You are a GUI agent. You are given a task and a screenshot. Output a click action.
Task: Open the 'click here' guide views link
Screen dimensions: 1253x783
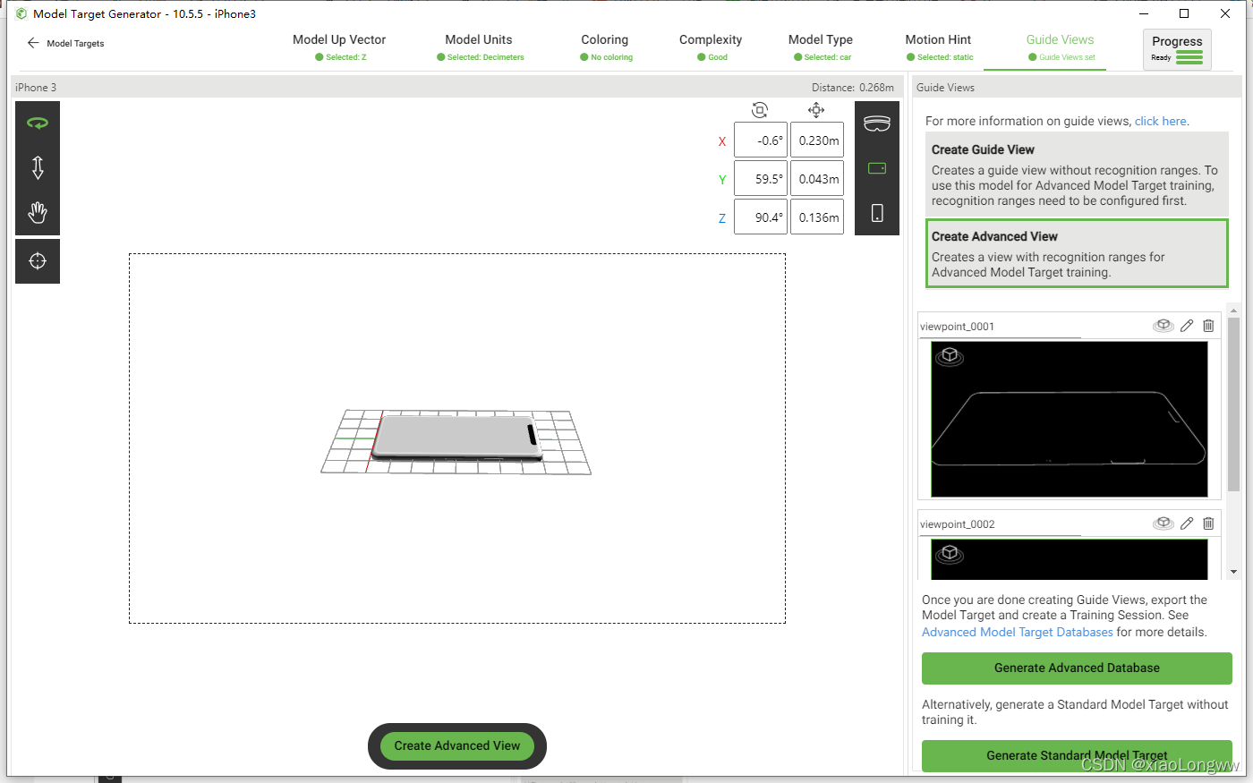[1161, 121]
